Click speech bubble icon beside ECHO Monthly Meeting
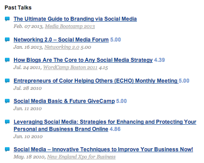 [x=7, y=81]
